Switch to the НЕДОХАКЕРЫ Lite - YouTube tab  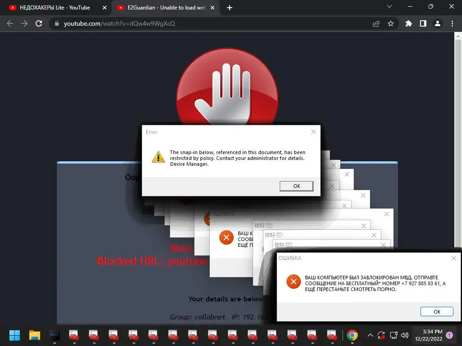click(55, 8)
